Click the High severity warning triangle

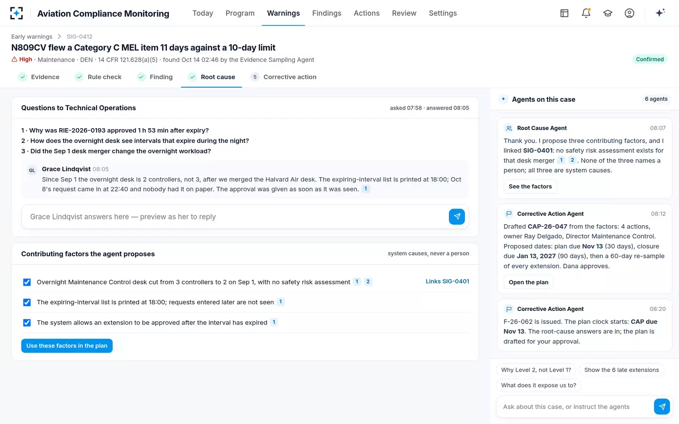(x=14, y=59)
